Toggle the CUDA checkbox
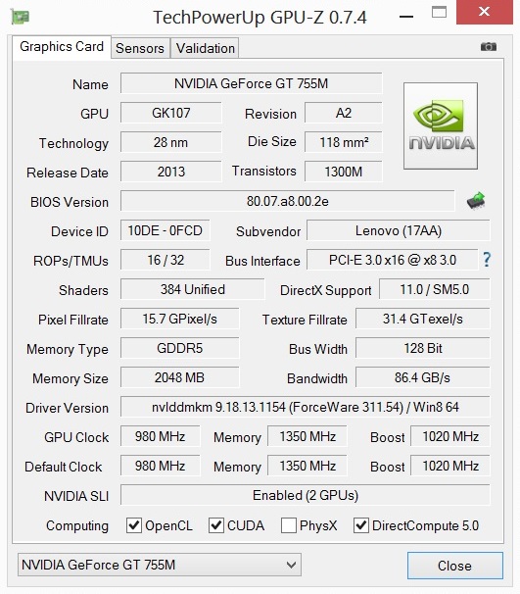Screen dimensions: 520x594 point(216,525)
